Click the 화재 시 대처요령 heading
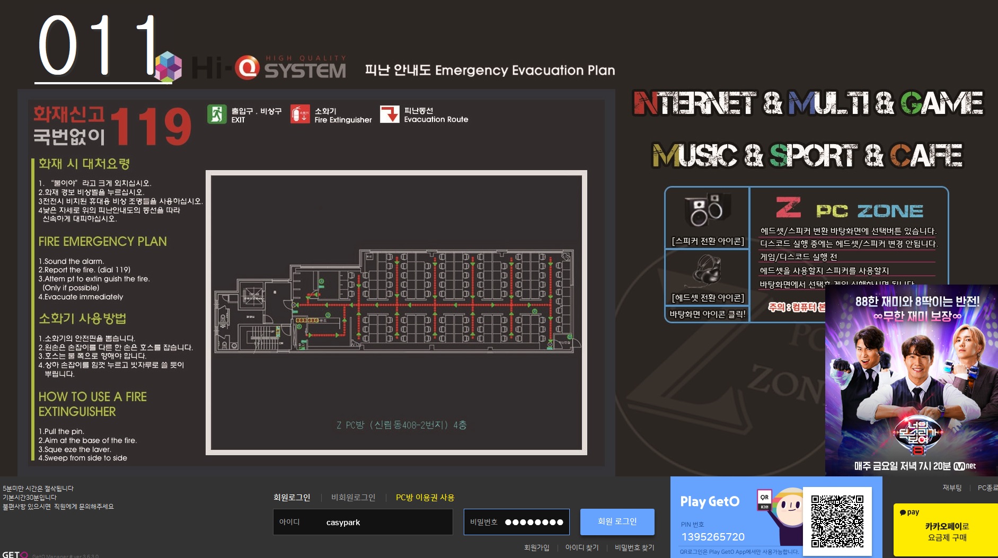Screen dimensions: 998x558 click(x=84, y=164)
